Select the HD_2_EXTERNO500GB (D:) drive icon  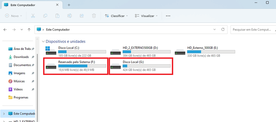coord(116,52)
